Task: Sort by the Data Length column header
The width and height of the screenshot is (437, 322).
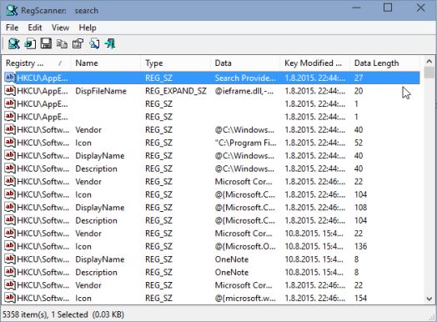Action: 384,63
